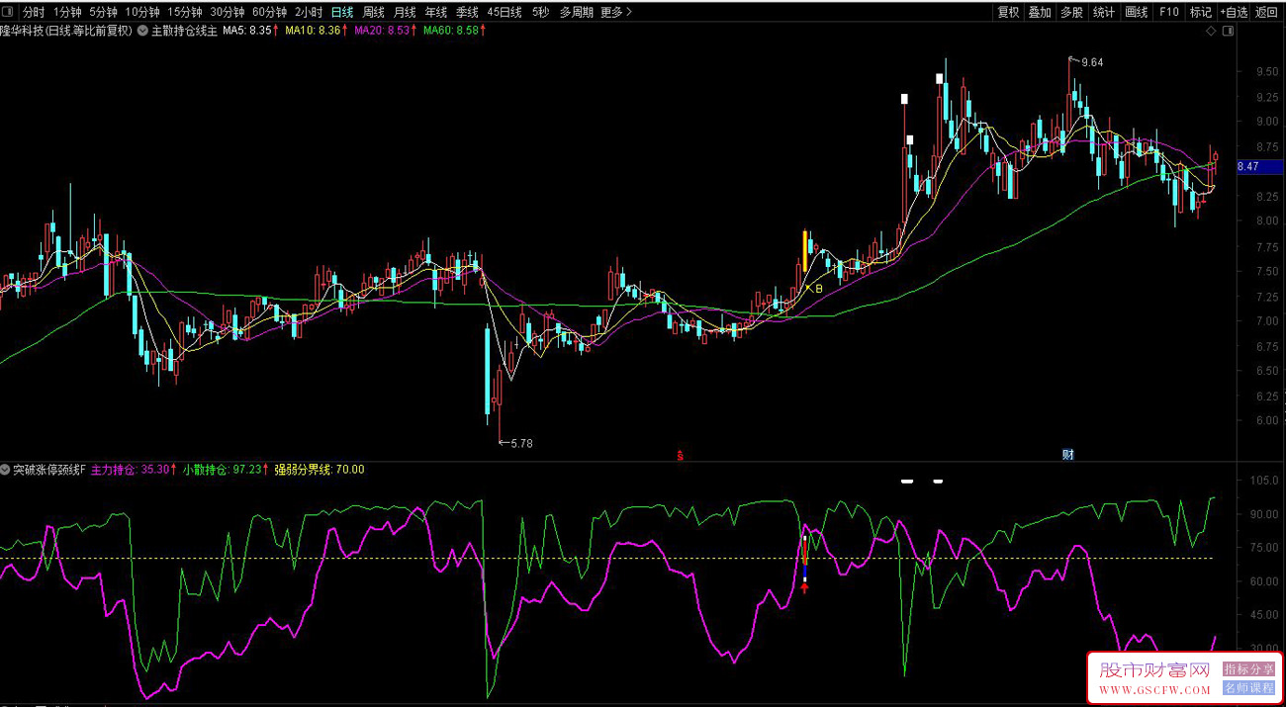This screenshot has height=707, width=1286.
Task: Switch to the 周线 weekly chart tab
Action: coord(373,13)
